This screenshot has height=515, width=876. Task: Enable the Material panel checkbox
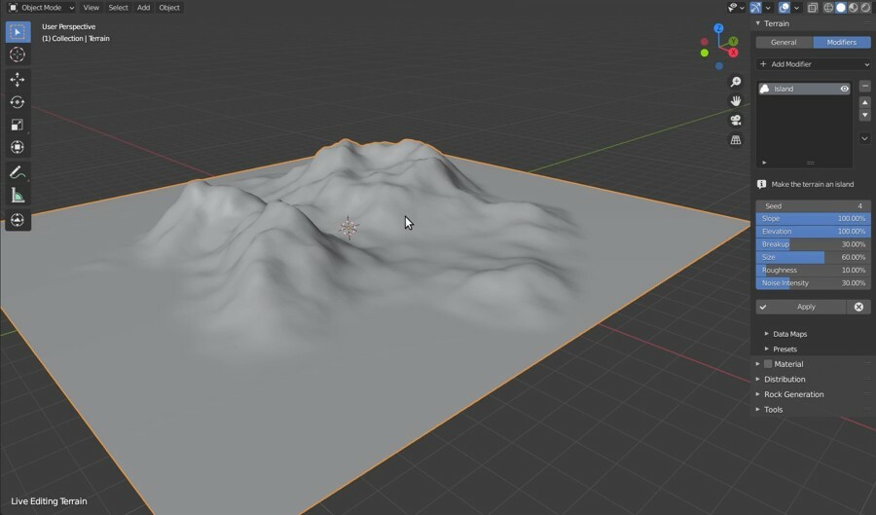(x=768, y=364)
